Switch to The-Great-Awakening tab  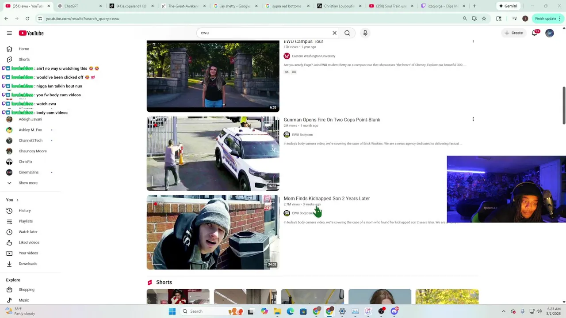184,6
